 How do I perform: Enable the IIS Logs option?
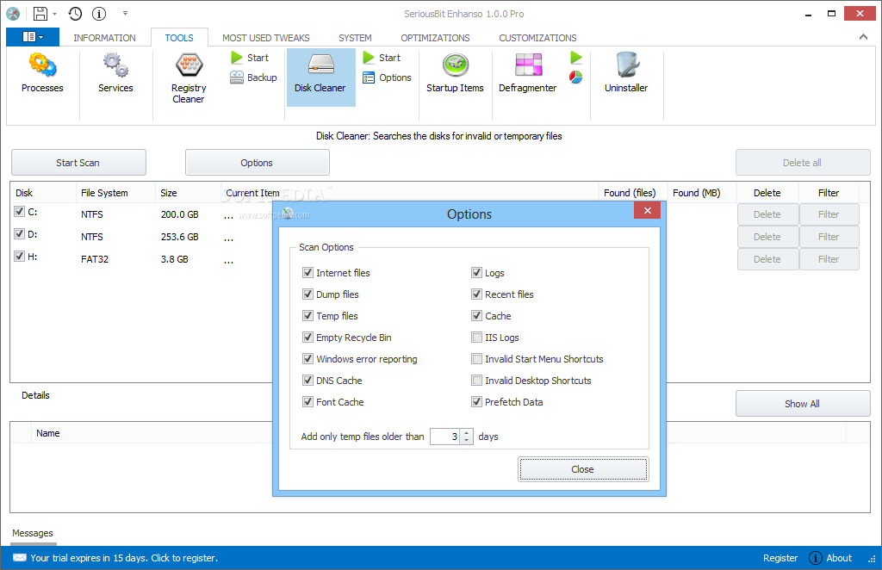pyautogui.click(x=476, y=338)
